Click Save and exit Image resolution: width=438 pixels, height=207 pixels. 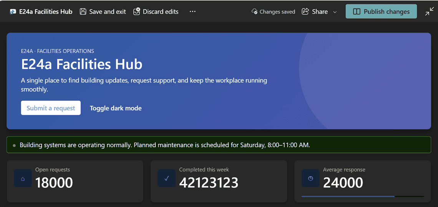pyautogui.click(x=103, y=12)
